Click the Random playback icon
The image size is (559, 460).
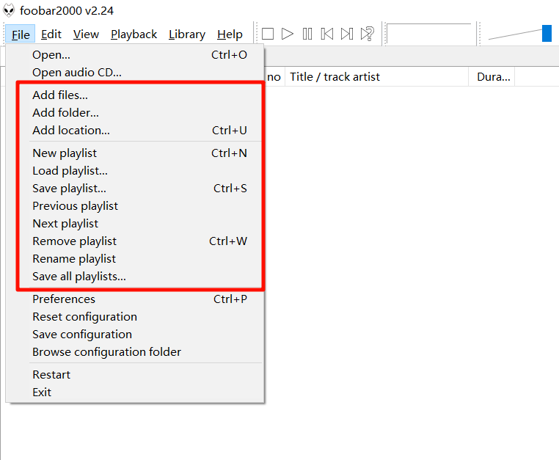(x=368, y=34)
